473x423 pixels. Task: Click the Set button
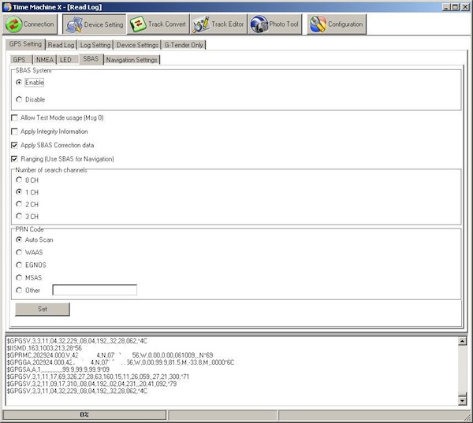pyautogui.click(x=43, y=309)
